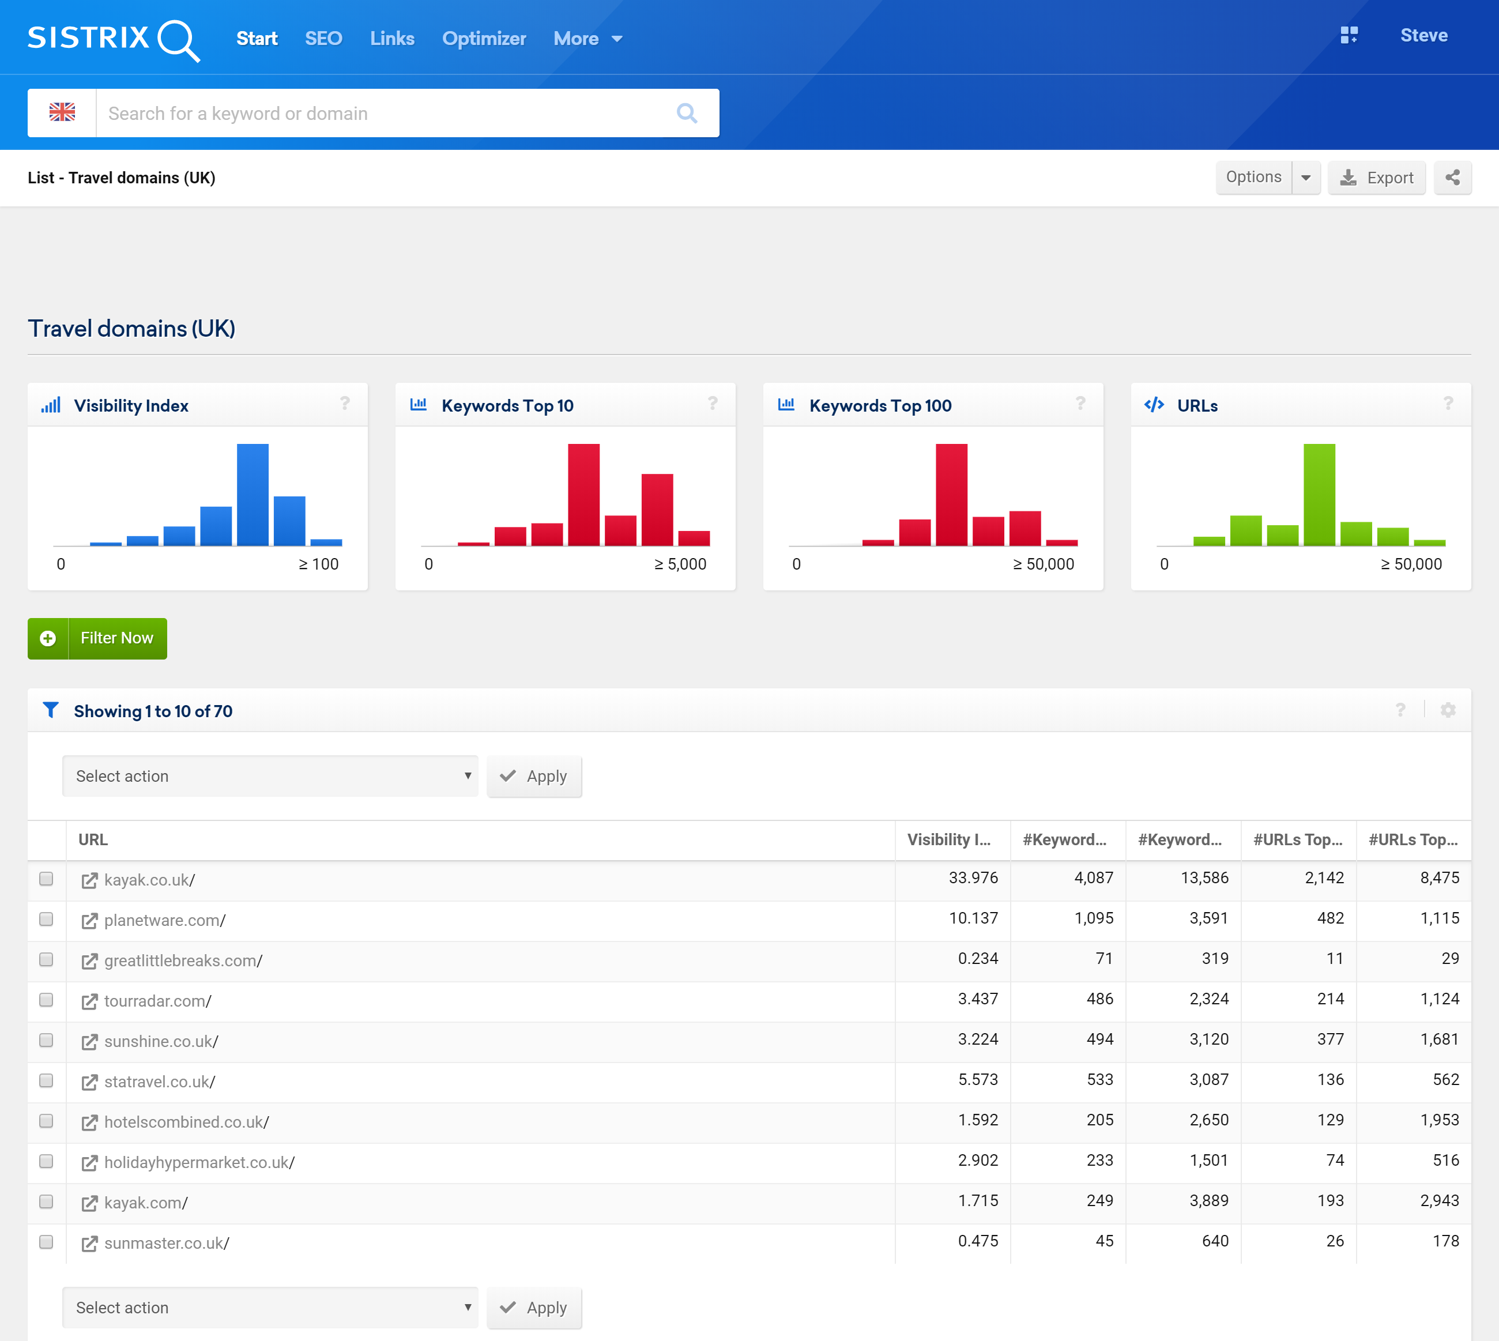Click the table help question mark
Screen dimensions: 1499x1341
point(1400,710)
